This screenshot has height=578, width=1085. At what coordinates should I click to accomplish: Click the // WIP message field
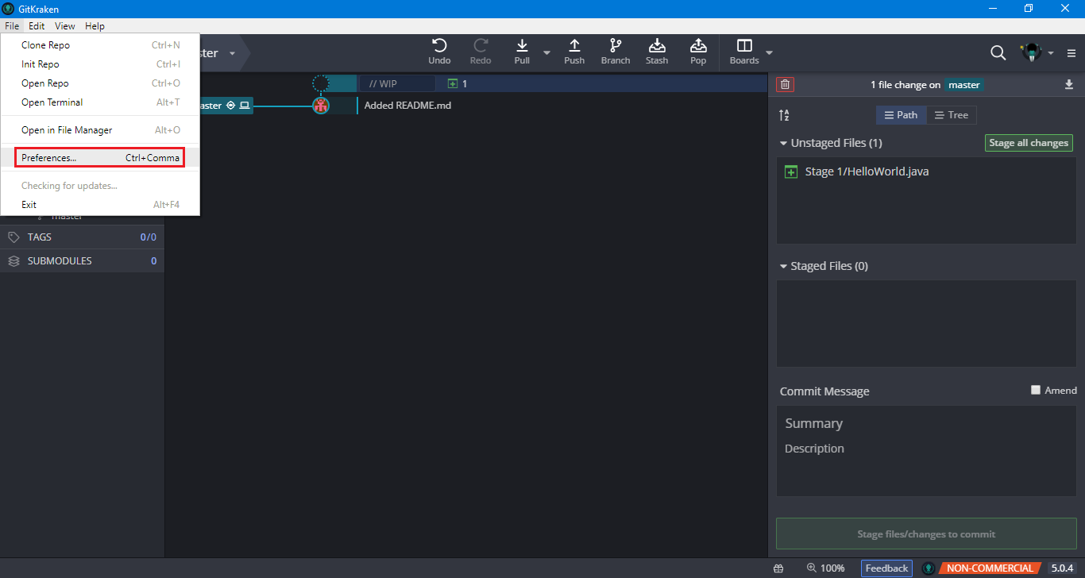click(397, 83)
